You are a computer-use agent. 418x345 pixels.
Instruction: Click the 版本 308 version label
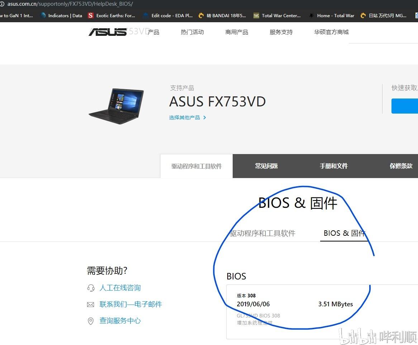[246, 296]
